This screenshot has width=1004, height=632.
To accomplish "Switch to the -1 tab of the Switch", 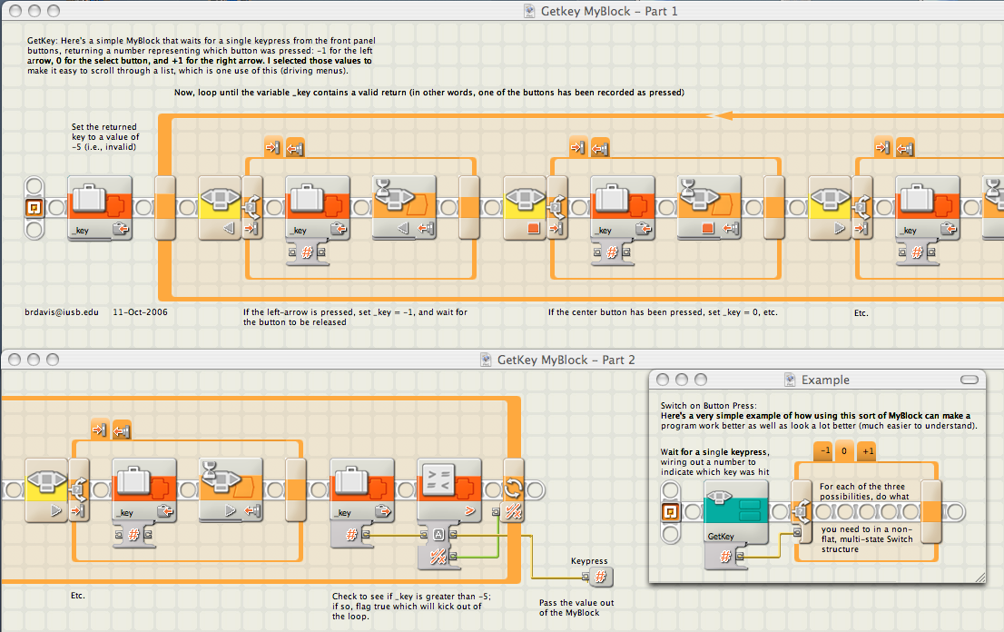I will coord(824,450).
